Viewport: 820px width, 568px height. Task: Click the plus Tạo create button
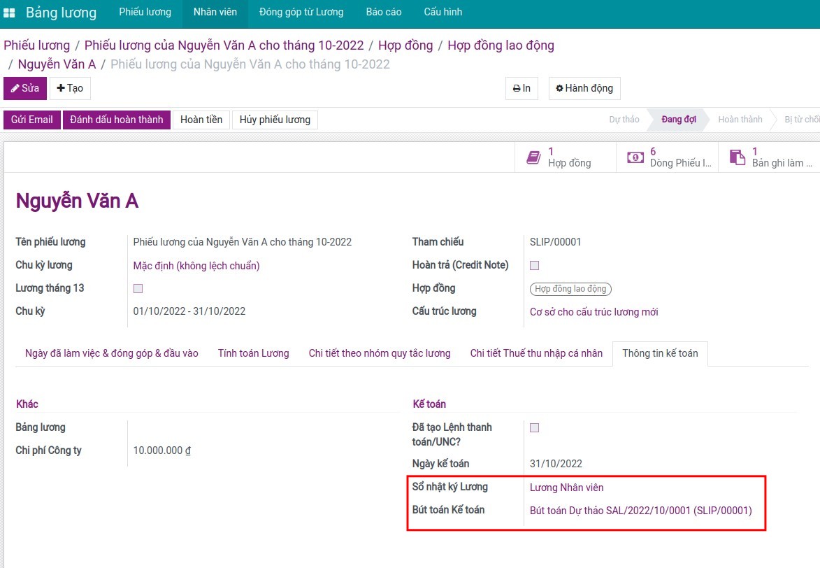pos(70,89)
